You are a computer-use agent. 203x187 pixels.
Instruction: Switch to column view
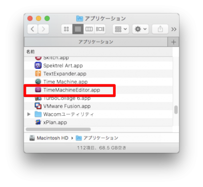point(89,29)
